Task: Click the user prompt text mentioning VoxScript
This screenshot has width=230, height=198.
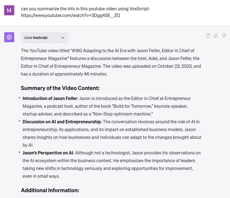Action: [x=85, y=9]
